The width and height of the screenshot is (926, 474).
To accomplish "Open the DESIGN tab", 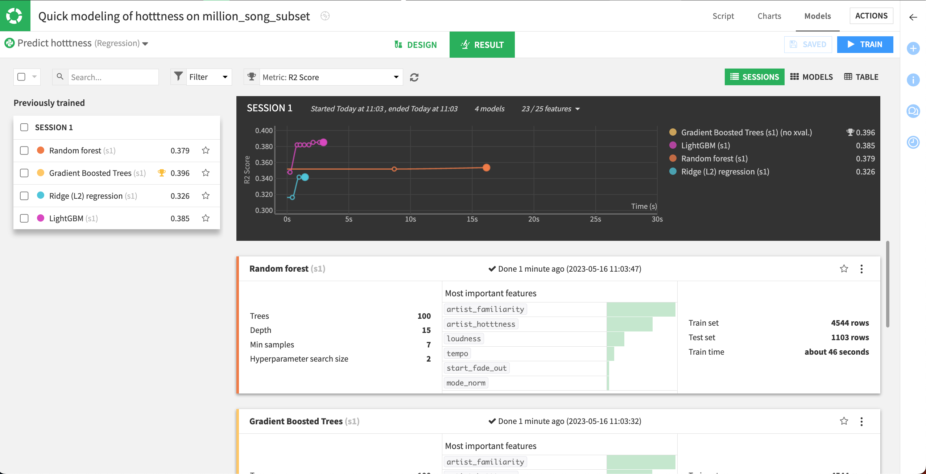I will tap(416, 45).
